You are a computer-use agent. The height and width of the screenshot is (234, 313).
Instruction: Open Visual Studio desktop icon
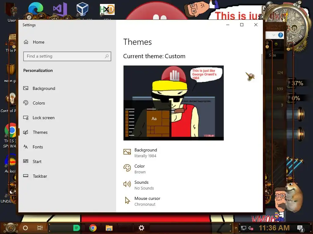coord(60,9)
